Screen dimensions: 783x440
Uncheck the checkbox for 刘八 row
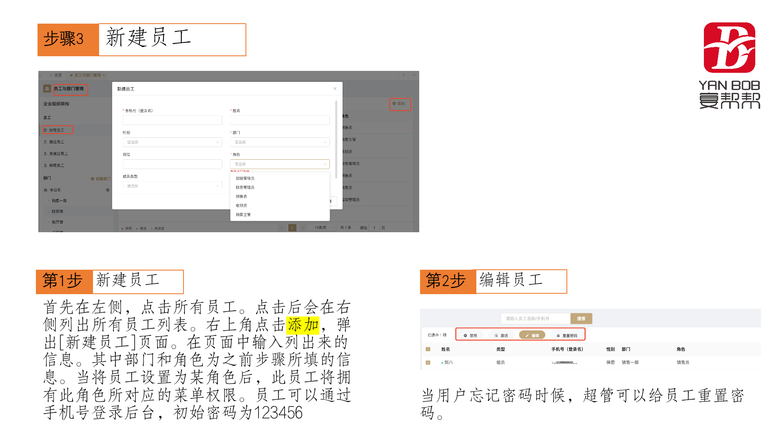[428, 362]
